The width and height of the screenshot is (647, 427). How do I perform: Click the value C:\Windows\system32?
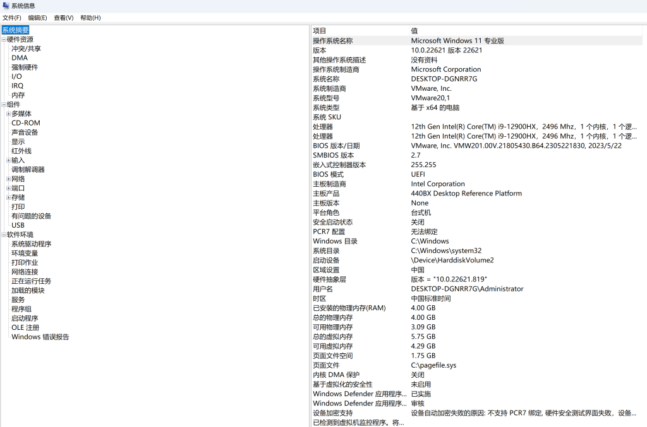[x=446, y=251]
